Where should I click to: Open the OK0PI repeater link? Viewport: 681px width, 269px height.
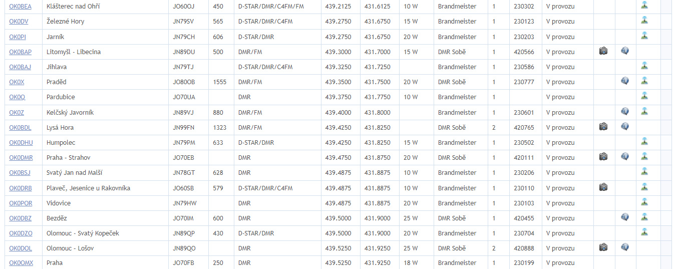17,37
